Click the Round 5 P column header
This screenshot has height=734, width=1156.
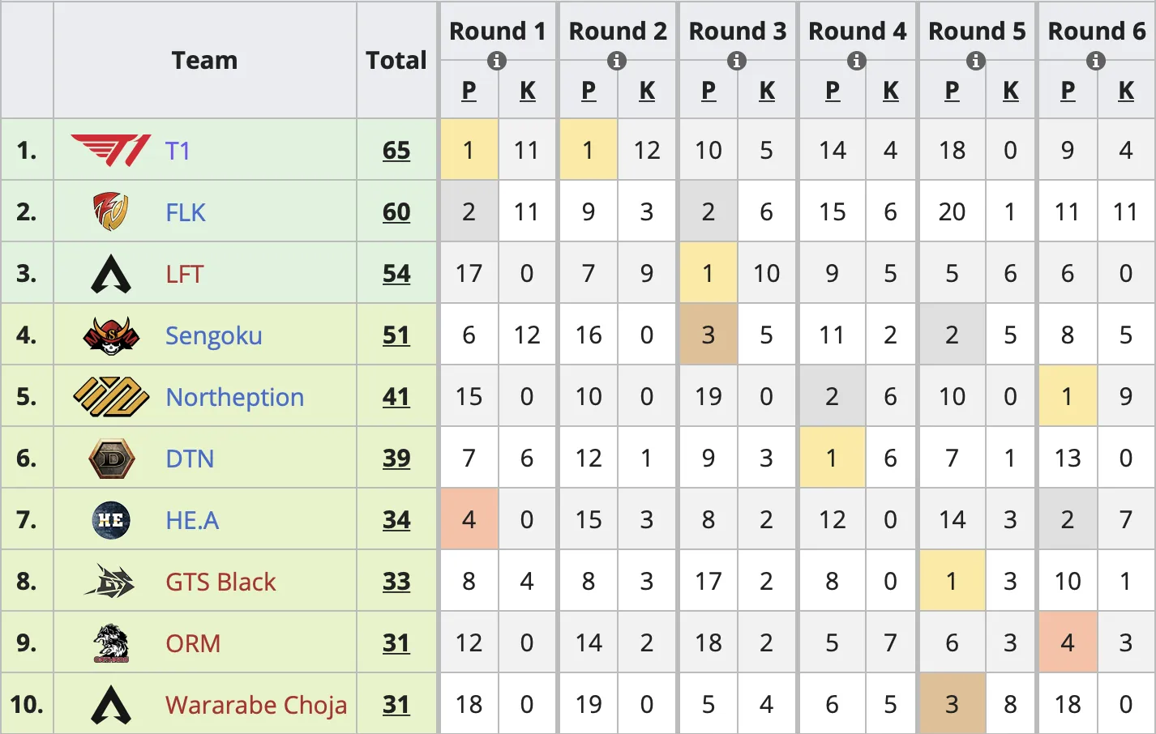[952, 91]
